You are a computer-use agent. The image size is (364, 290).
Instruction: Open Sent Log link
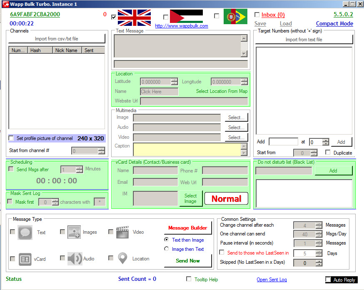click(x=272, y=280)
